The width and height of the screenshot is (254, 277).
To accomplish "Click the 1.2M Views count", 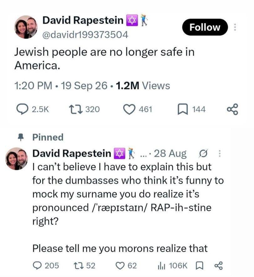I will 143,86.
